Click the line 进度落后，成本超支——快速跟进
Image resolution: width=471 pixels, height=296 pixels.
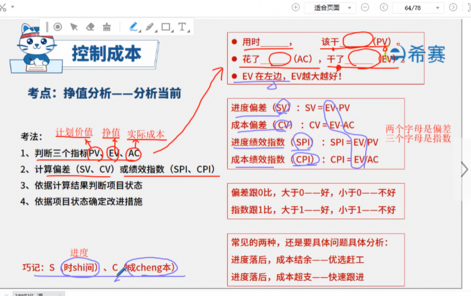[297, 277]
